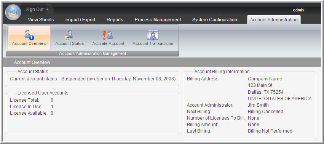The width and height of the screenshot is (324, 144).
Task: Select the System Configuration tab
Action: 214,20
